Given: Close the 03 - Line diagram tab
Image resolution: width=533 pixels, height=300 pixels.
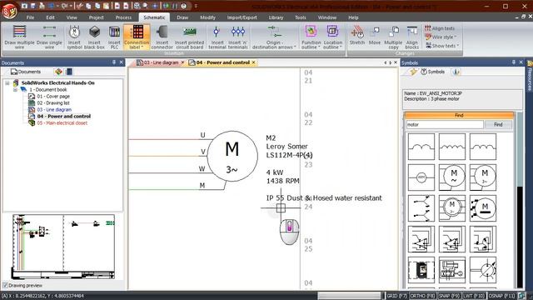Looking at the screenshot, I should (x=182, y=62).
